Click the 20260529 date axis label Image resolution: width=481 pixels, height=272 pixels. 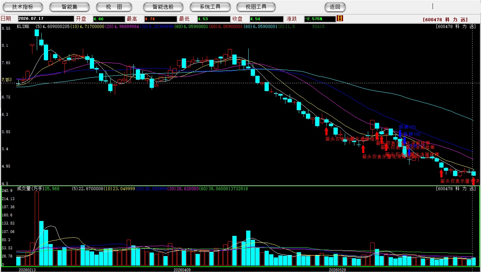[x=337, y=270]
